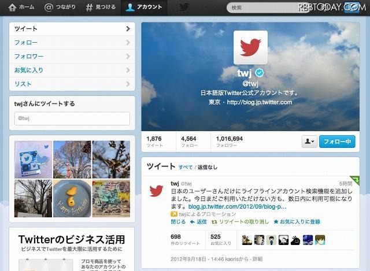Click the blue retweeter avatar
Image resolution: width=370 pixels, height=271 pixels.
tap(308, 240)
